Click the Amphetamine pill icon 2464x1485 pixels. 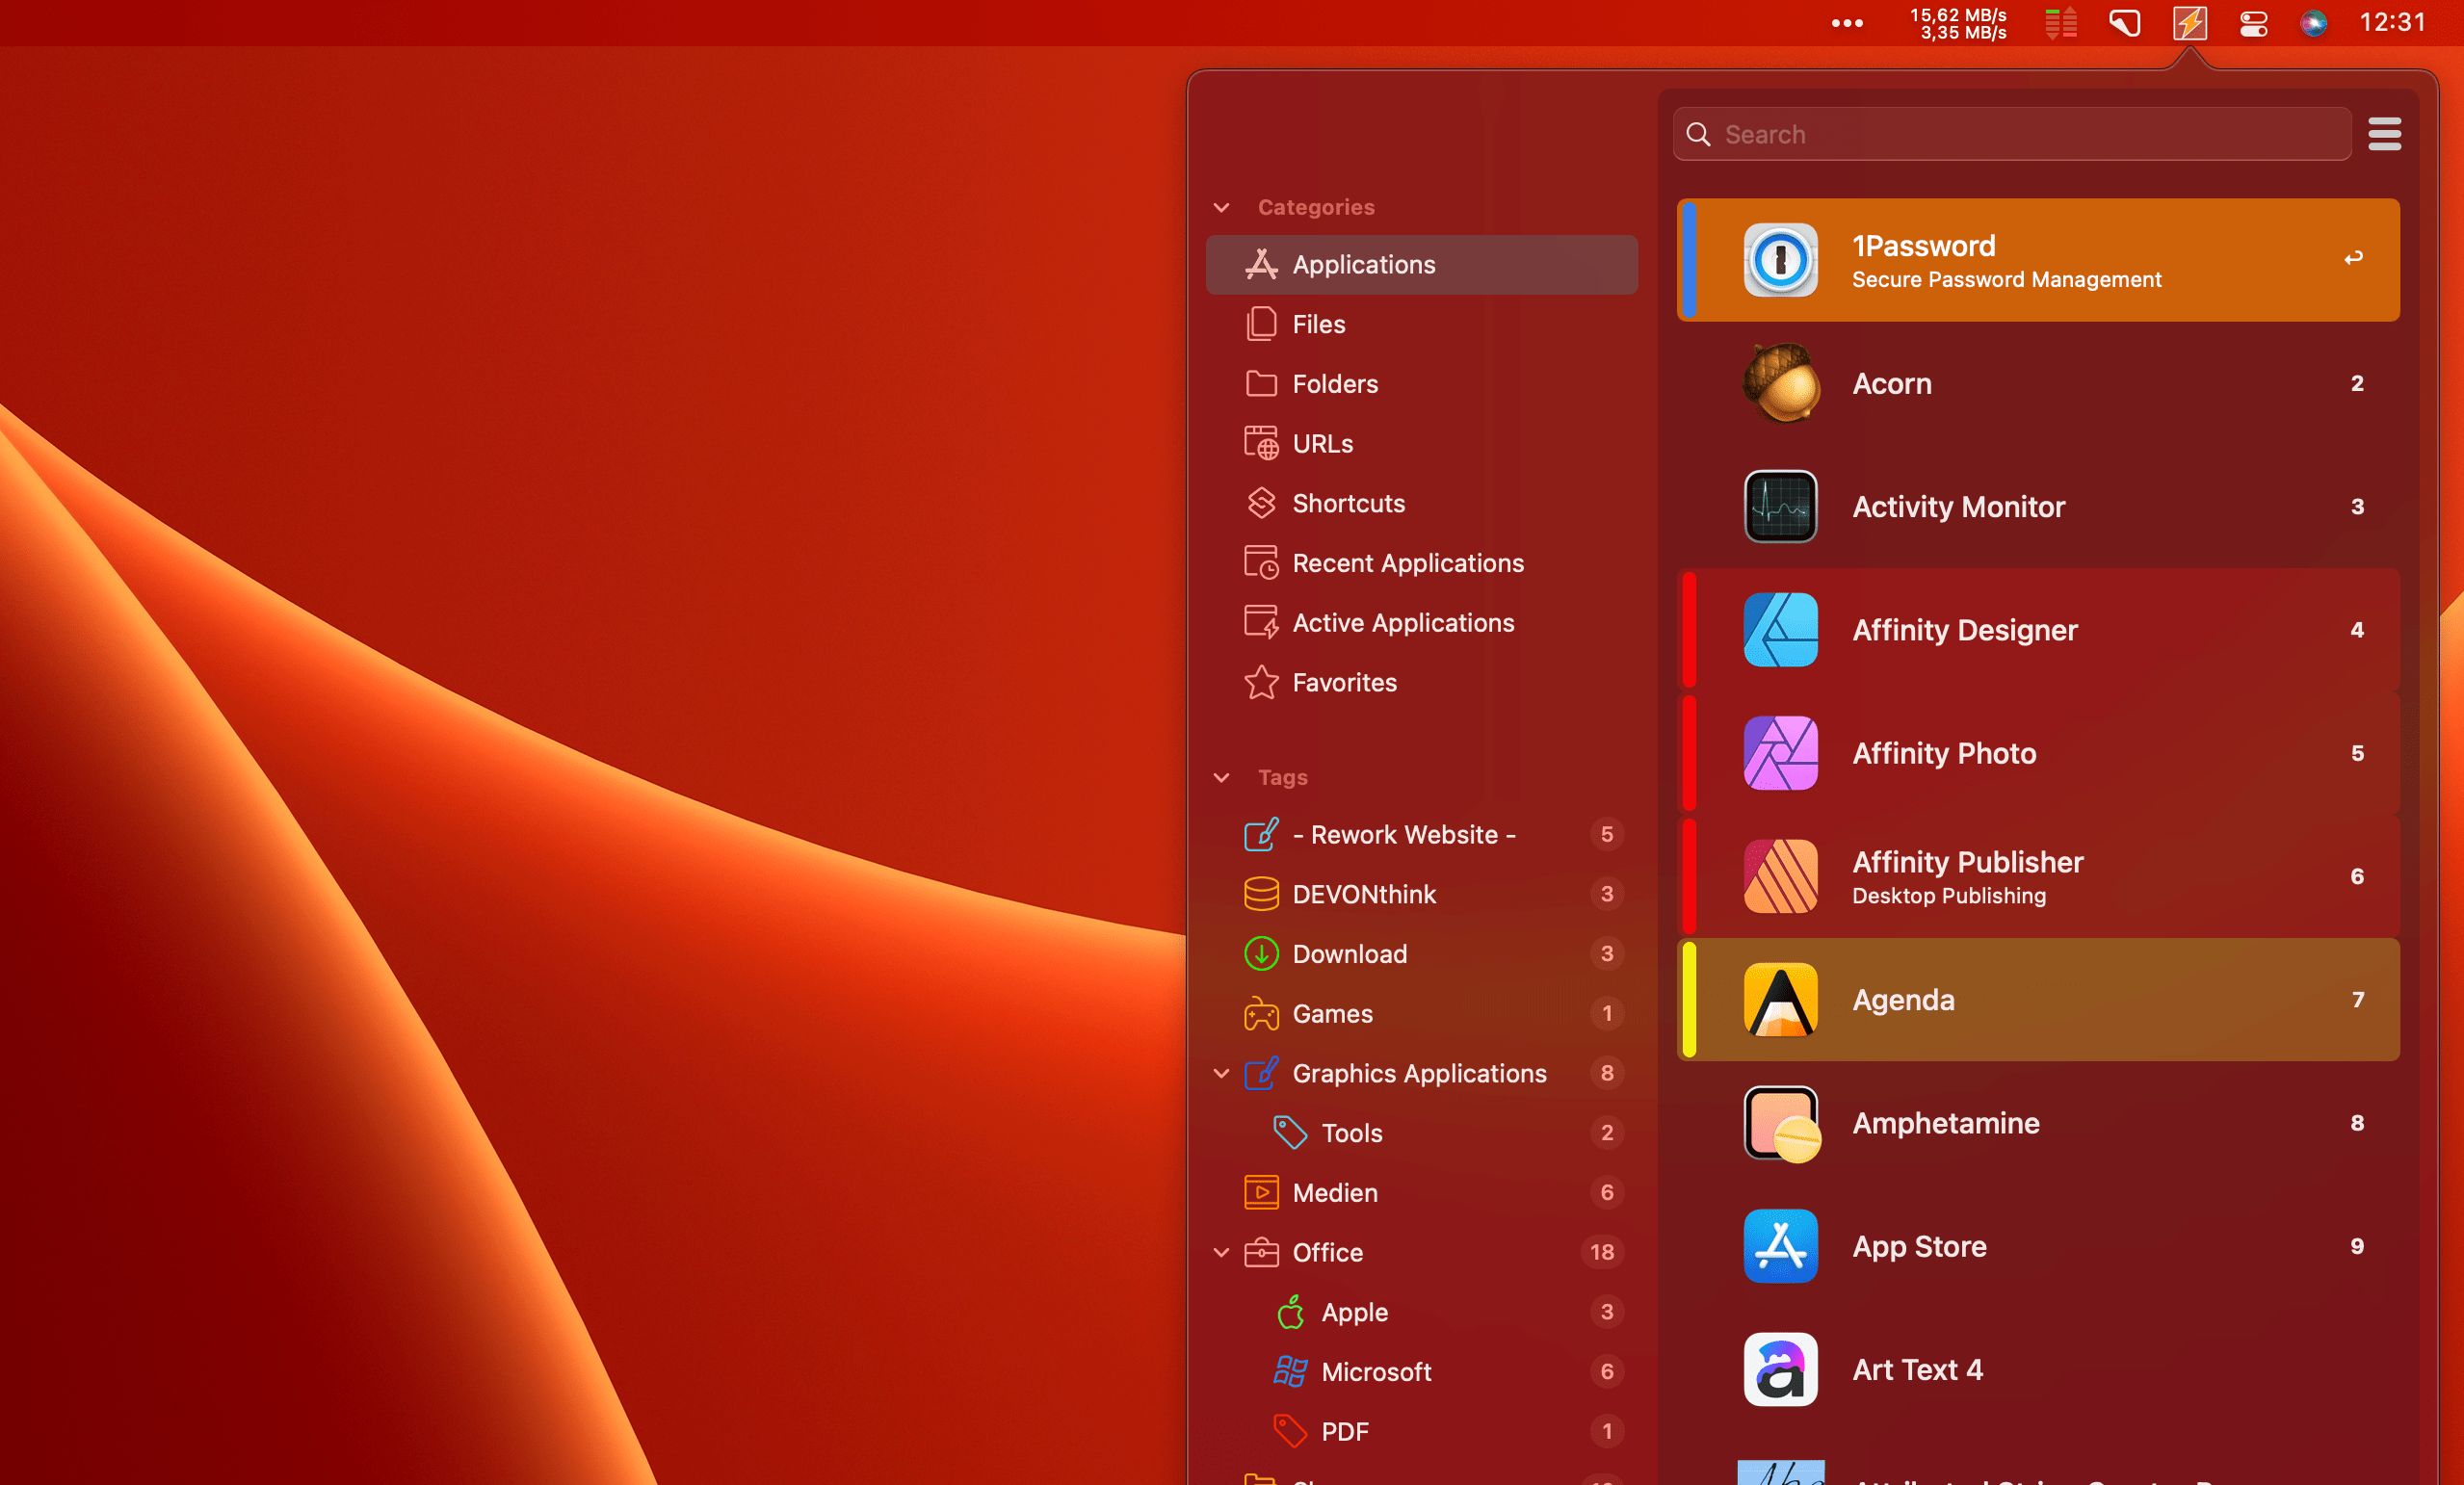[1780, 1123]
